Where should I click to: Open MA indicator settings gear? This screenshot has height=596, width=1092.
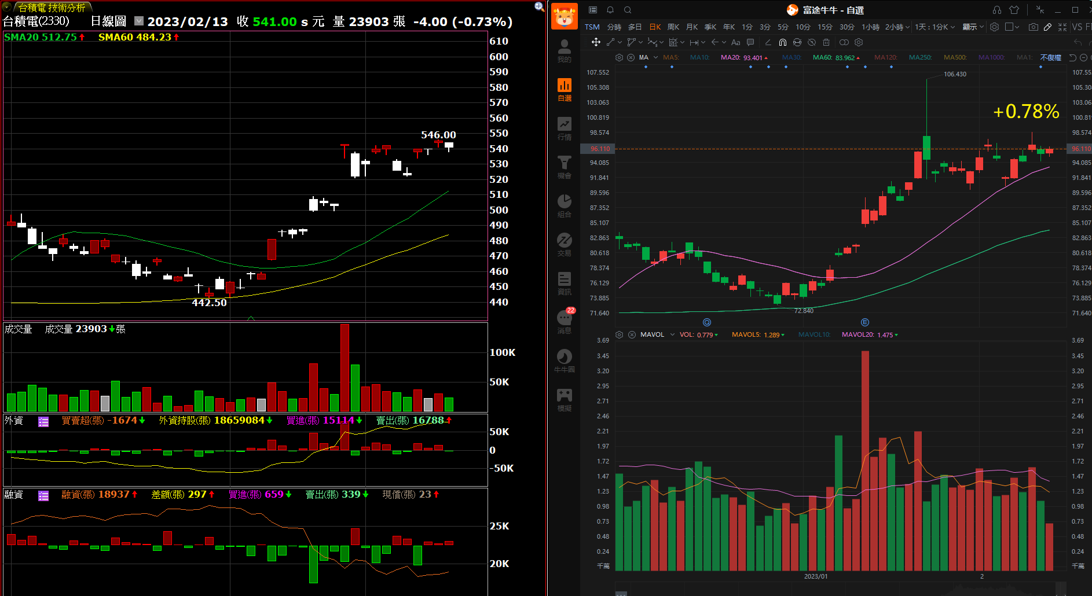619,57
